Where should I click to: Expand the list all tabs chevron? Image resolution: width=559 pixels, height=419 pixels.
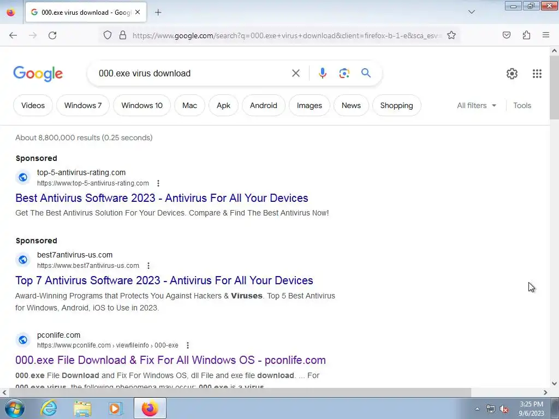point(471,12)
